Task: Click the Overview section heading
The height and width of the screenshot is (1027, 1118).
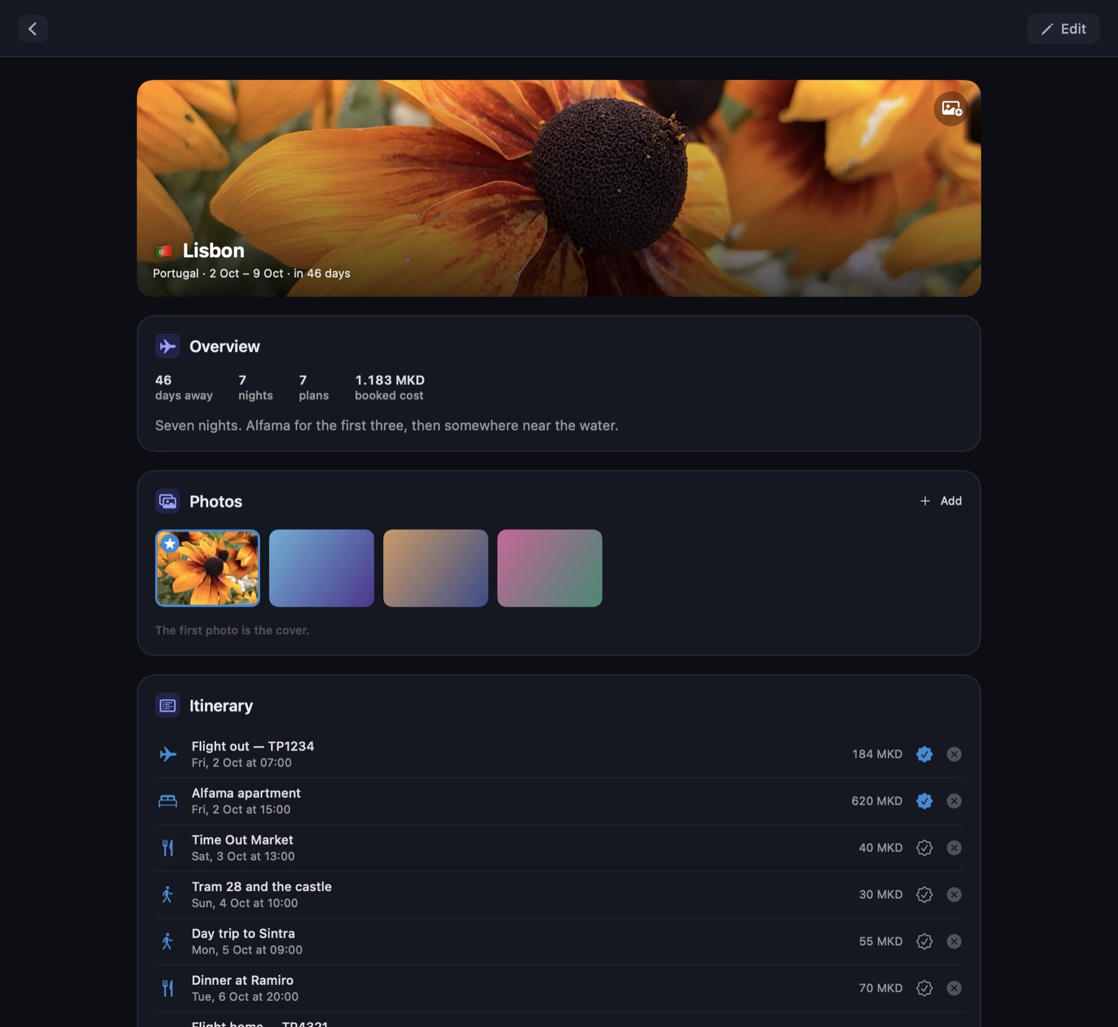Action: coord(225,346)
